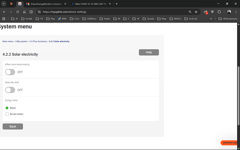Open the All Bookmarks folder
Image resolution: width=240 pixels, height=150 pixels.
coord(227,19)
